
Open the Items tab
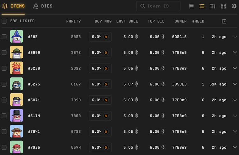(x=13, y=6)
